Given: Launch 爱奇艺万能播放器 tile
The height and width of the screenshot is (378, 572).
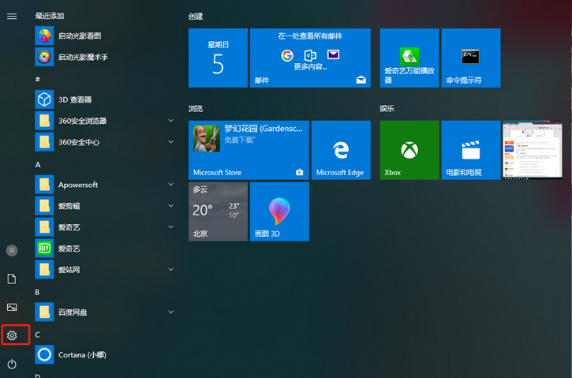Looking at the screenshot, I should (x=409, y=58).
